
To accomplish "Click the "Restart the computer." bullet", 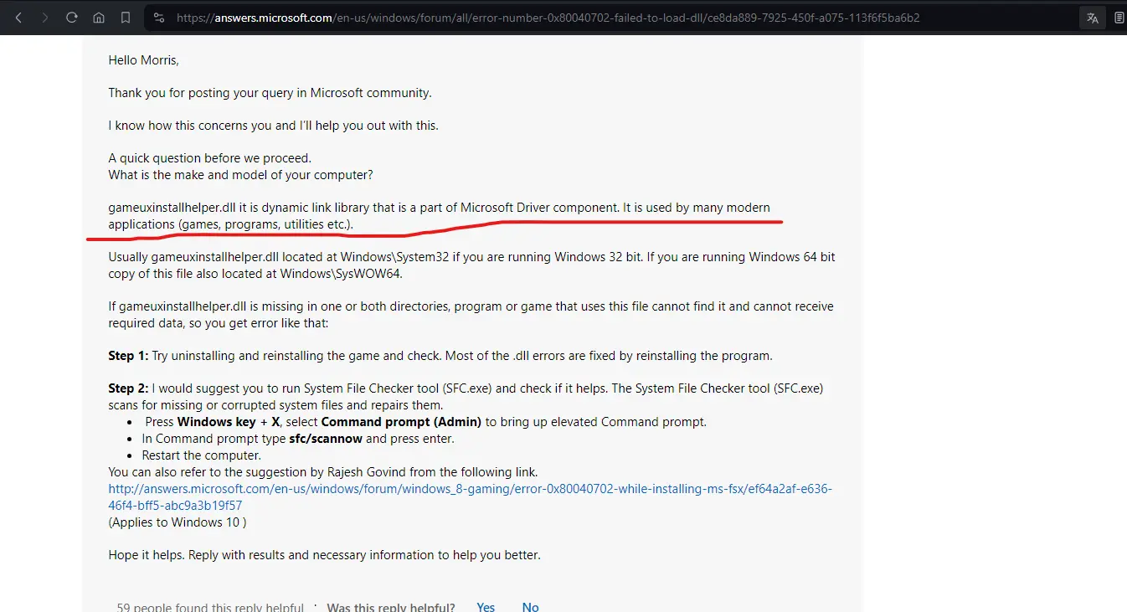I will (202, 455).
